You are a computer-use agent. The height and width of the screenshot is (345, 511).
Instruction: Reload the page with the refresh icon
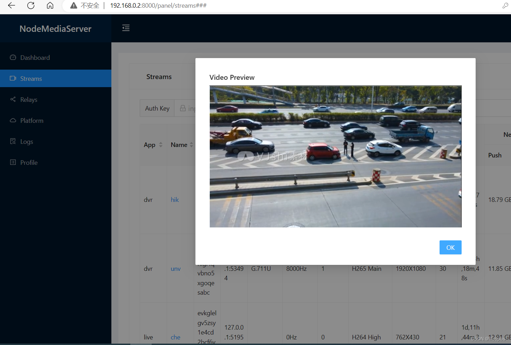click(31, 6)
